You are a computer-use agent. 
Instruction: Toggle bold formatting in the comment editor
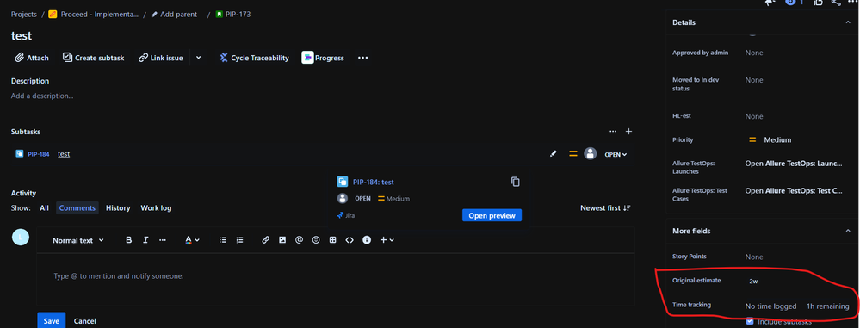(x=129, y=239)
